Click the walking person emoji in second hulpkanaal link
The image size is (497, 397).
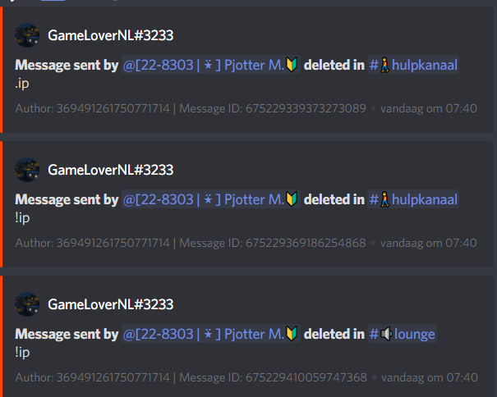[x=384, y=199]
